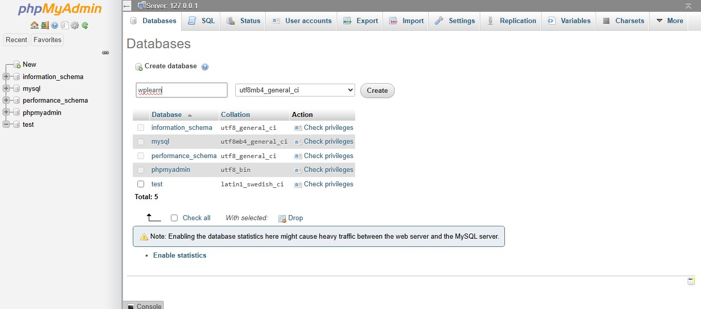Viewport: 701px width, 309px height.
Task: Open the collation dropdown menu
Action: (x=294, y=90)
